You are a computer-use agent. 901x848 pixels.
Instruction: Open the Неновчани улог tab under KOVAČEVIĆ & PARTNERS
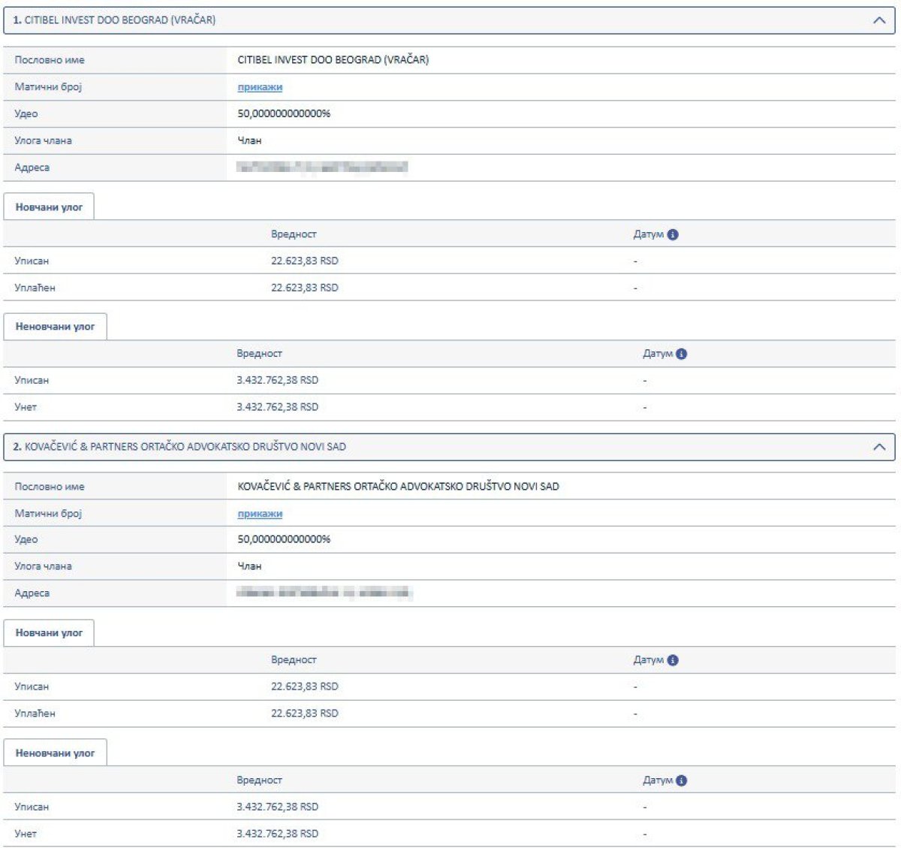click(55, 753)
